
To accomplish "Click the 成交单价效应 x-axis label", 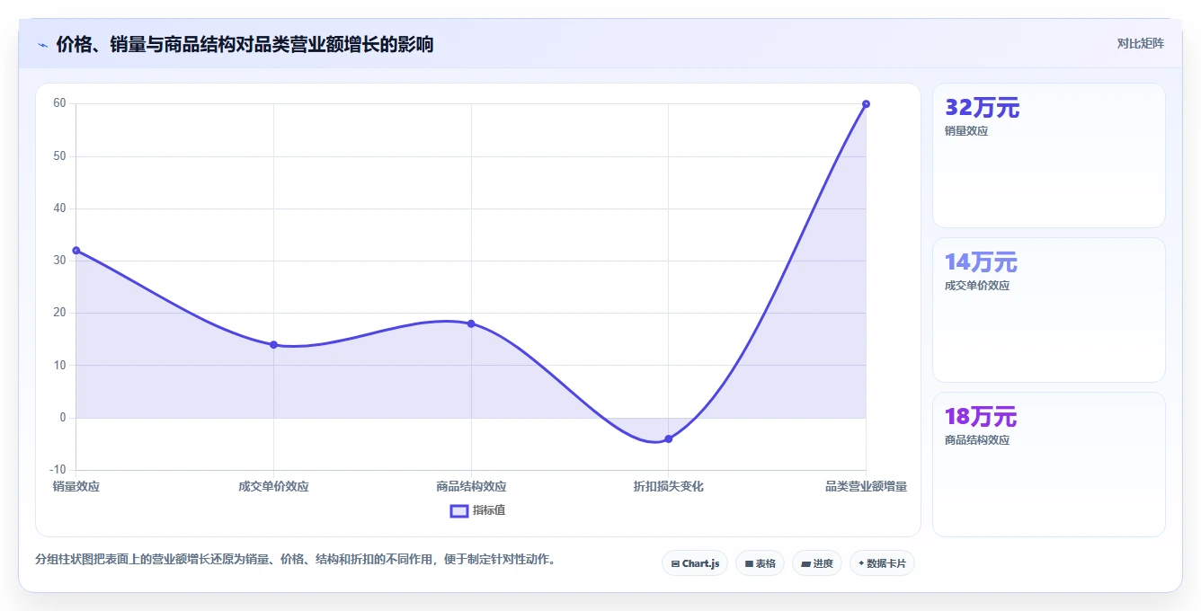I will tap(273, 486).
